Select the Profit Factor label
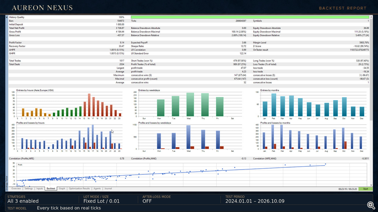This screenshot has height=212, width=378. [15, 43]
